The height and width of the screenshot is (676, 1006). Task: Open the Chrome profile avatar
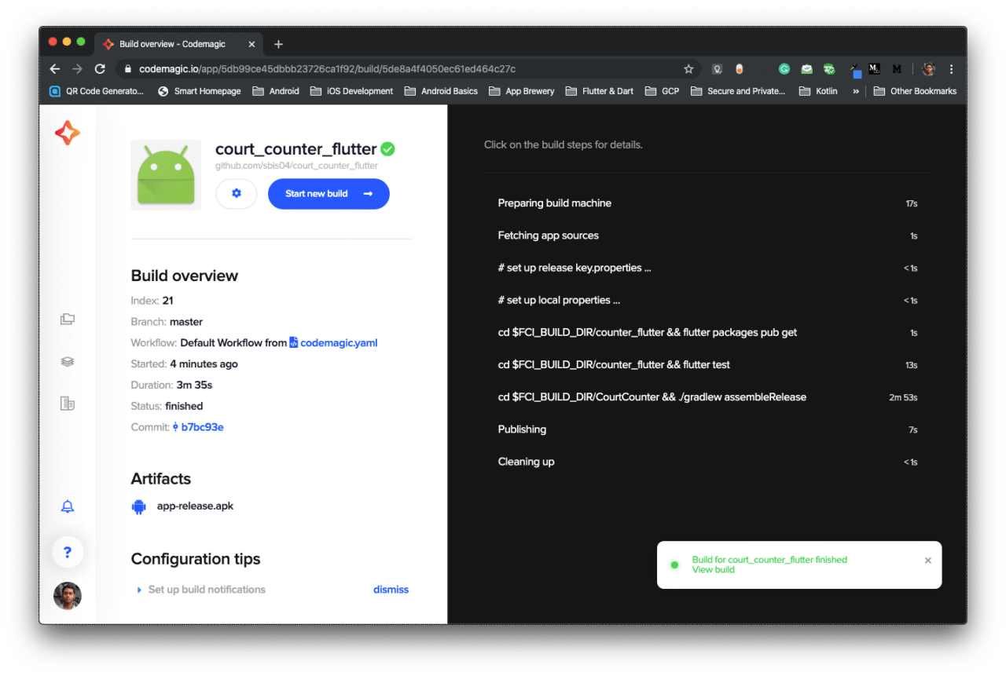928,69
